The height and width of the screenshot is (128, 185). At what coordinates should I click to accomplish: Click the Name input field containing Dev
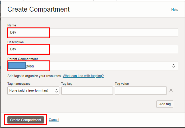tap(93, 32)
